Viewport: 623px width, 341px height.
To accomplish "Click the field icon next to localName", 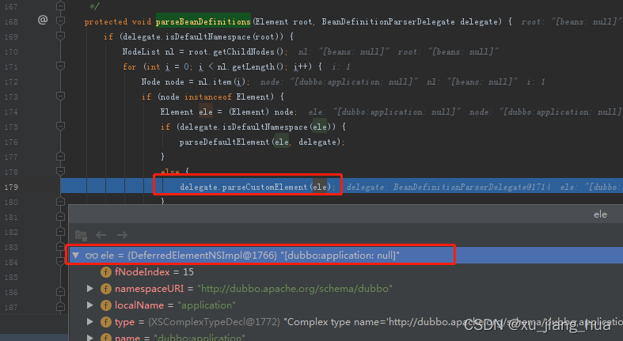I will 106,305.
